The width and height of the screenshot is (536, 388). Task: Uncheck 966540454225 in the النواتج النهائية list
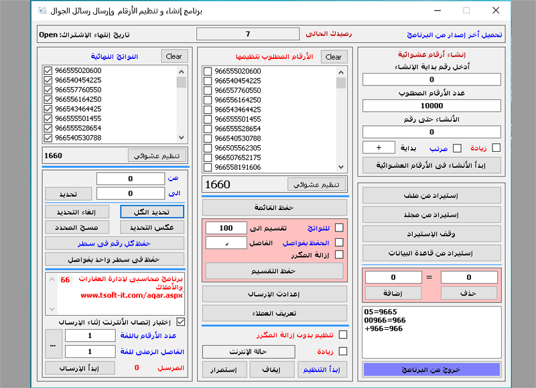click(48, 80)
